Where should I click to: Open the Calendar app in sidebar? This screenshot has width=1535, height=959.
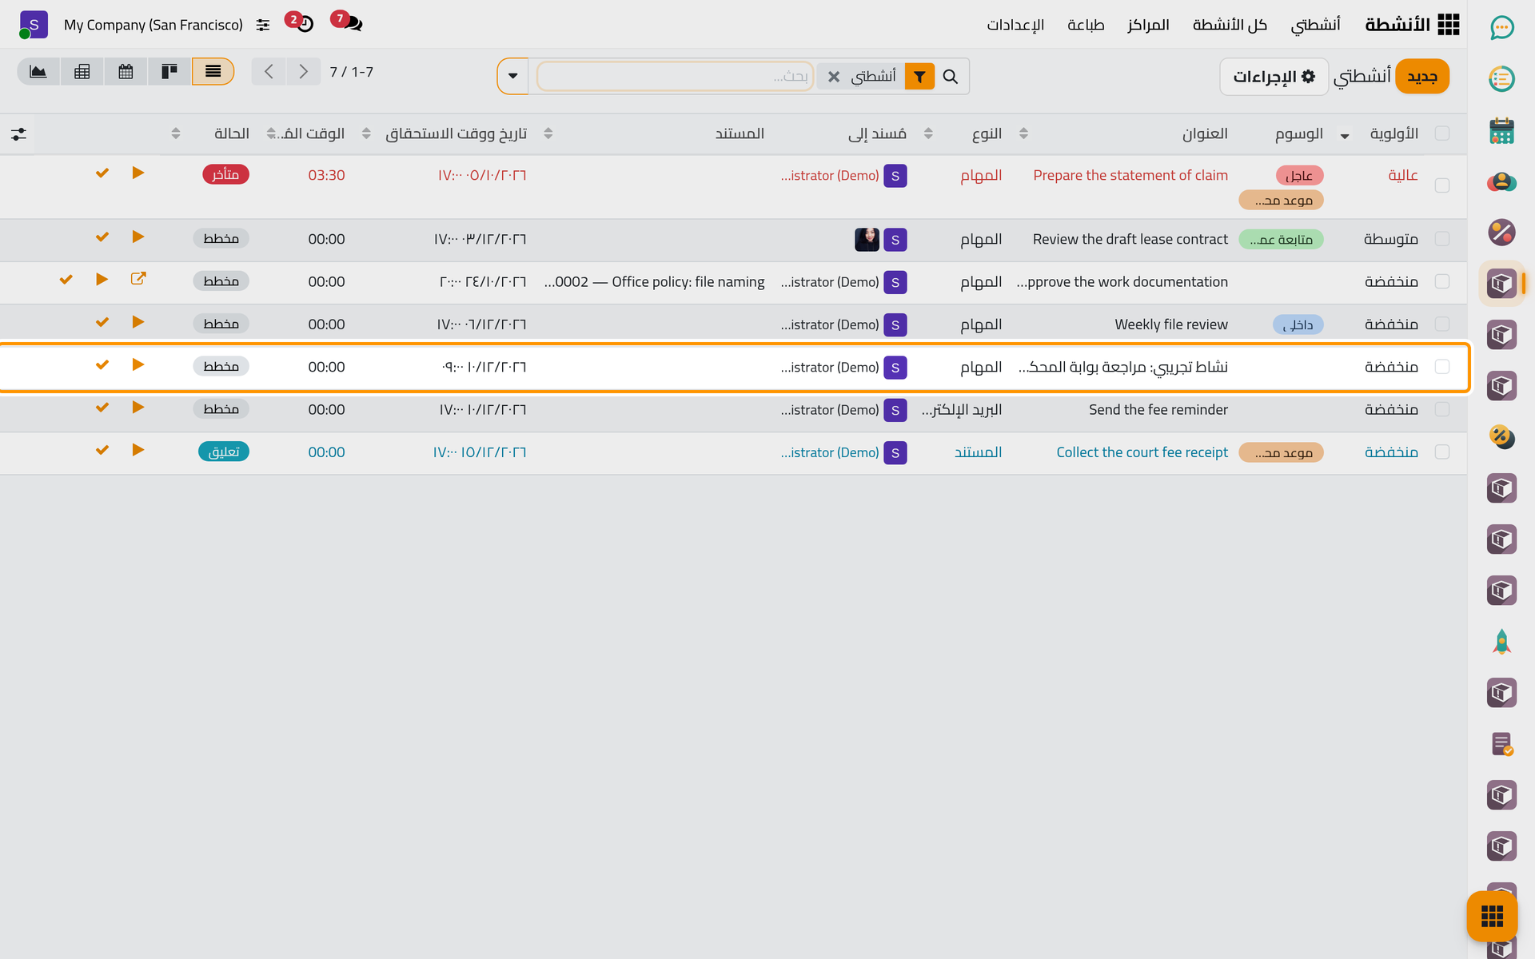1501,130
